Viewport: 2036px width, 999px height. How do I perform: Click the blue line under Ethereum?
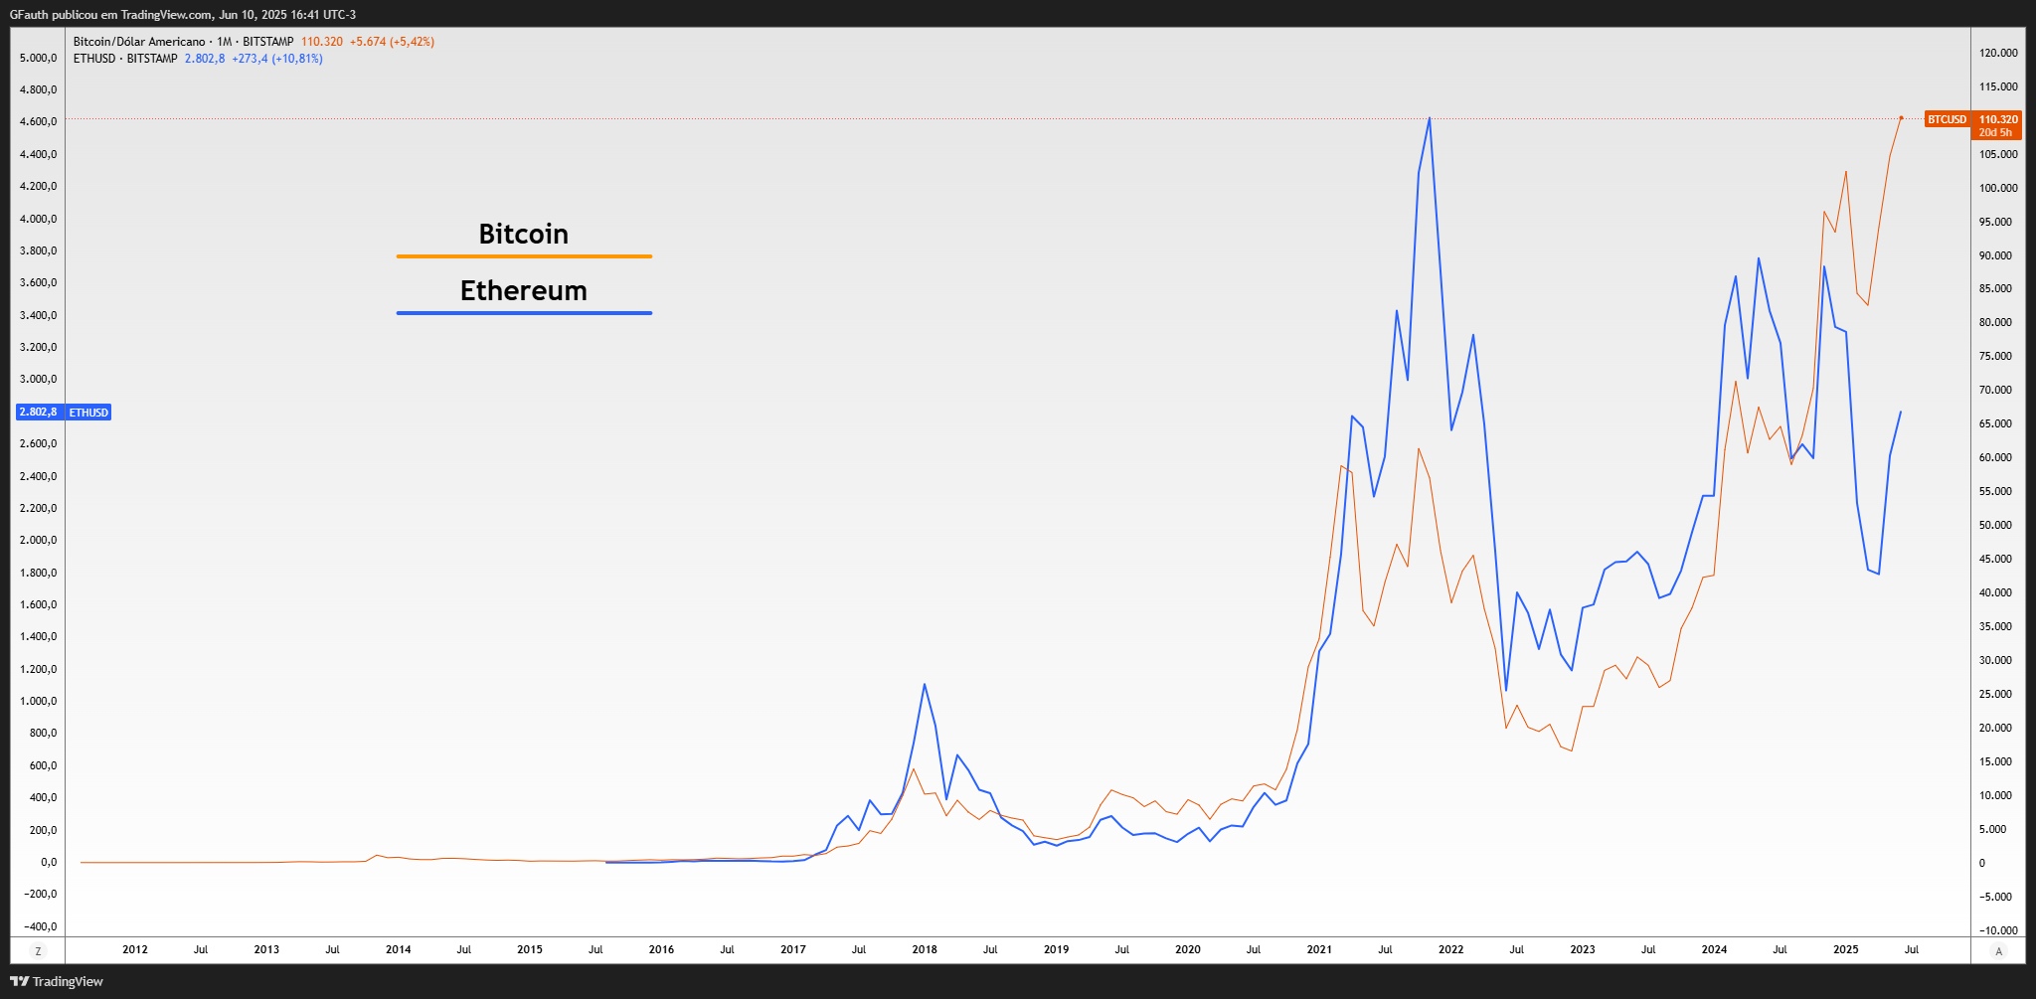point(524,313)
